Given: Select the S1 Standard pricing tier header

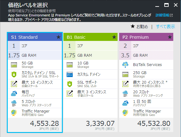Looking at the screenshot, I should tap(35, 37).
